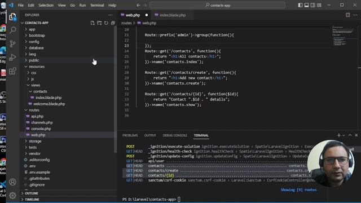Refresh the Explorer file tree
Screen dimensions: 361x203
106,23
